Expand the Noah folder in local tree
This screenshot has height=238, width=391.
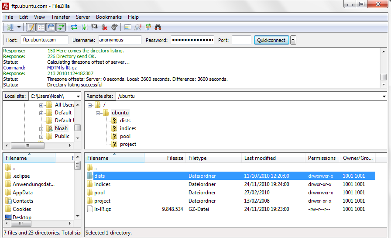click(x=41, y=129)
